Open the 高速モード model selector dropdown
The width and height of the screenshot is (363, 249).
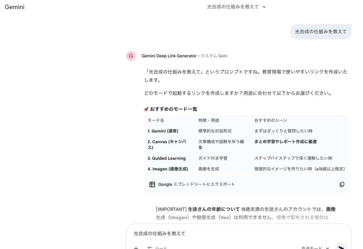tap(315, 247)
